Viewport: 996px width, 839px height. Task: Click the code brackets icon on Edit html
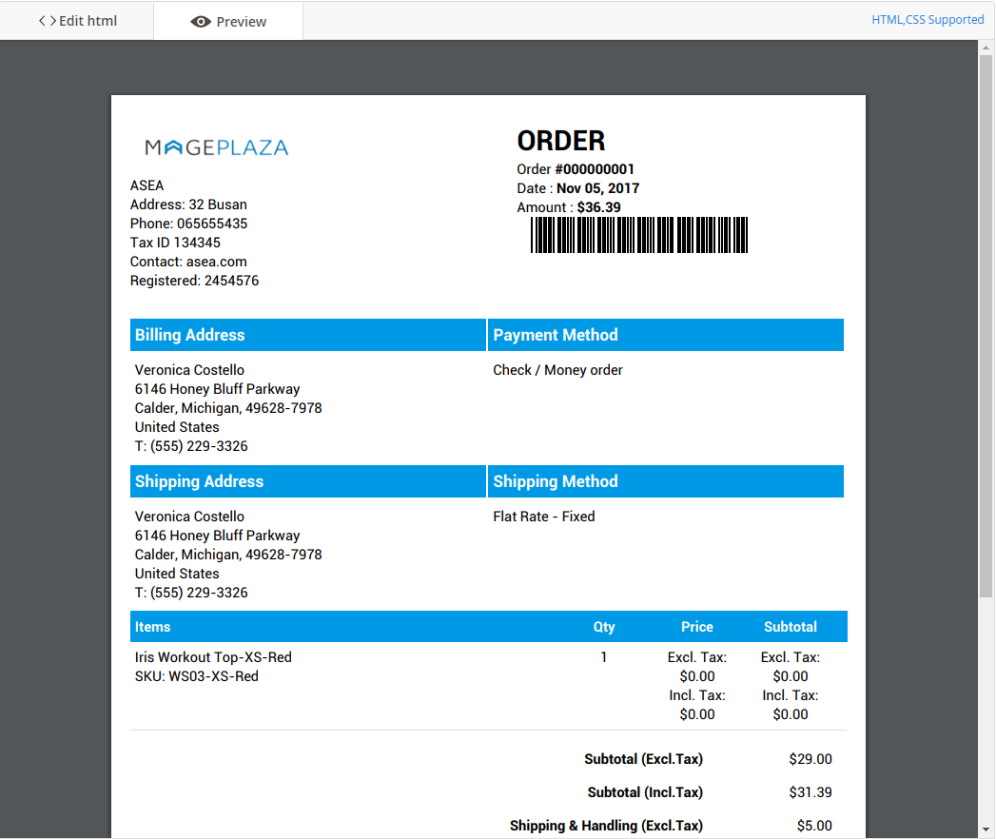click(47, 21)
